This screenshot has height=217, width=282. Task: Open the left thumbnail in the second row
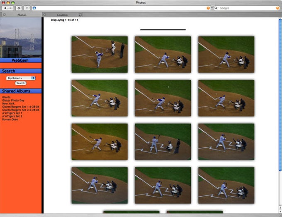[100, 98]
